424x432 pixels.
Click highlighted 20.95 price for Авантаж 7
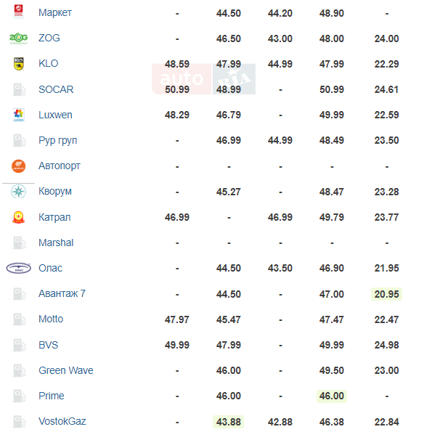[386, 294]
